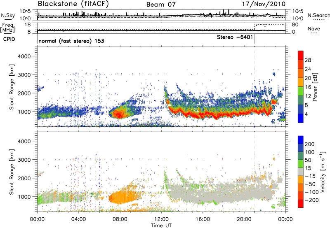Click the 'Stereo -6401' text

pyautogui.click(x=235, y=37)
